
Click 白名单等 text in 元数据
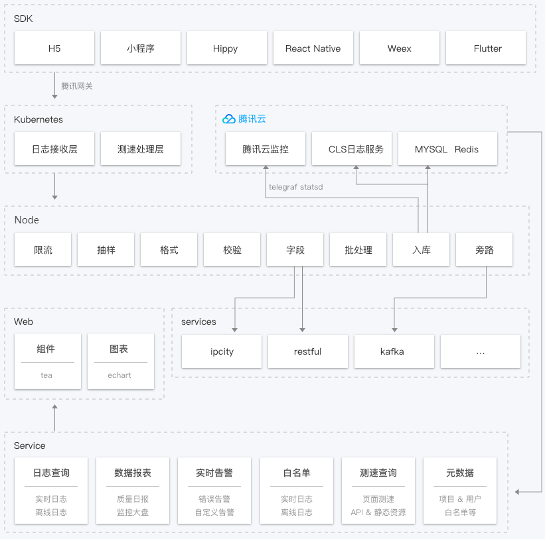pyautogui.click(x=460, y=512)
